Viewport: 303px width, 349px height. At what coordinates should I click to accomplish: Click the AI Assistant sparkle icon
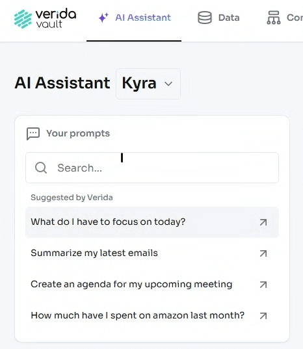pyautogui.click(x=103, y=18)
